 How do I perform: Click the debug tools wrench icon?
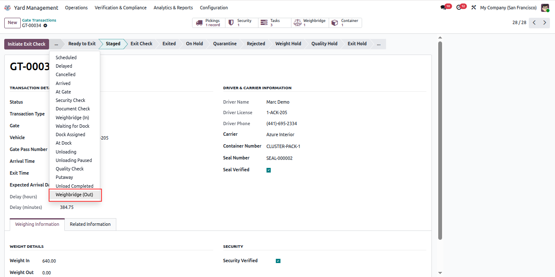474,8
